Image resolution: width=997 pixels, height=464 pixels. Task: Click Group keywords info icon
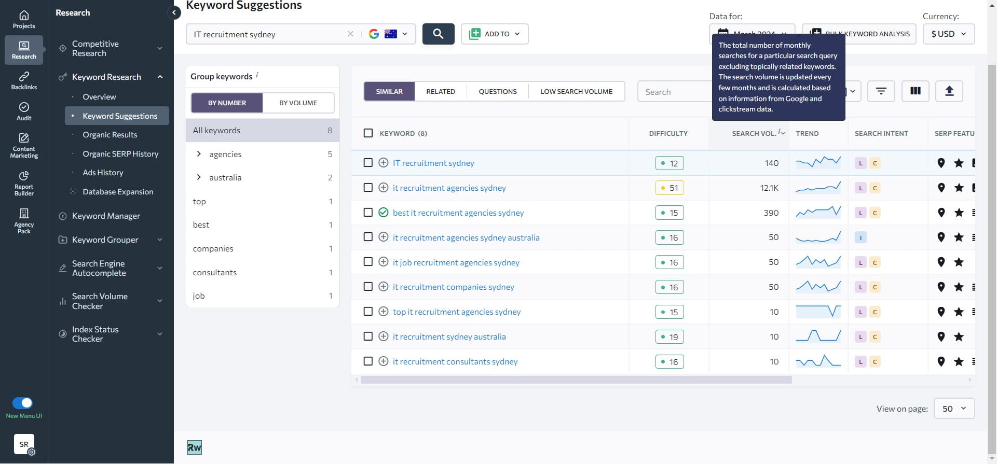pos(257,75)
